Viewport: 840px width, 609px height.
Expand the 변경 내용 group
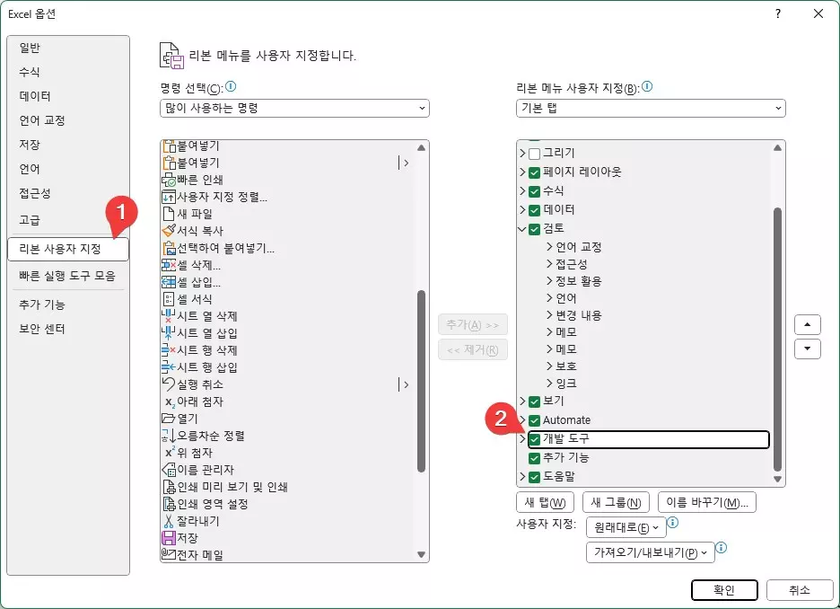pos(549,314)
